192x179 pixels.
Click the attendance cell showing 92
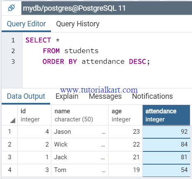pyautogui.click(x=166, y=132)
